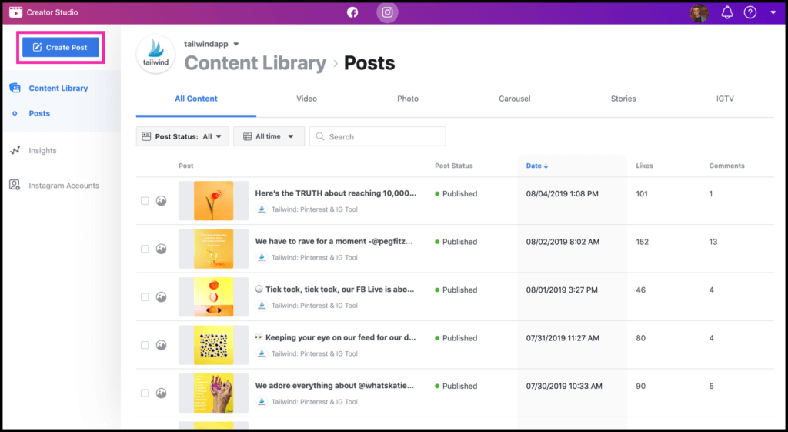The width and height of the screenshot is (788, 432).
Task: Open Insights in sidebar
Action: coord(43,150)
